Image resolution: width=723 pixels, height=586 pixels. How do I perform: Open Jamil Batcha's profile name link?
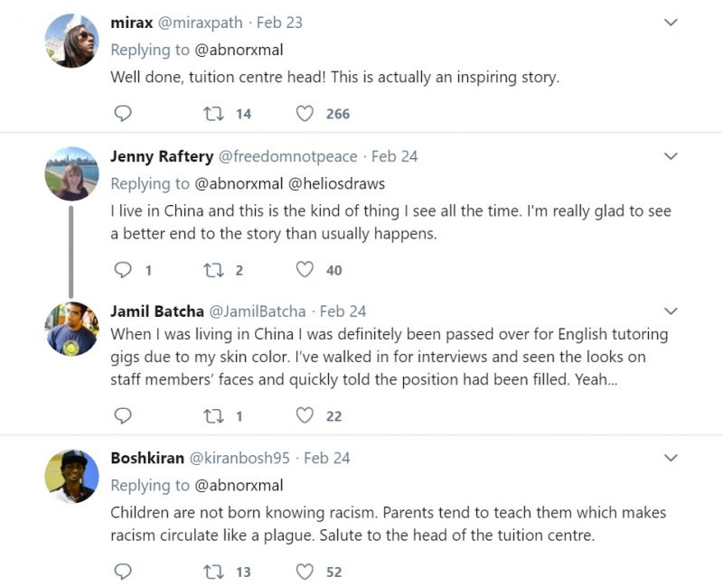point(157,312)
